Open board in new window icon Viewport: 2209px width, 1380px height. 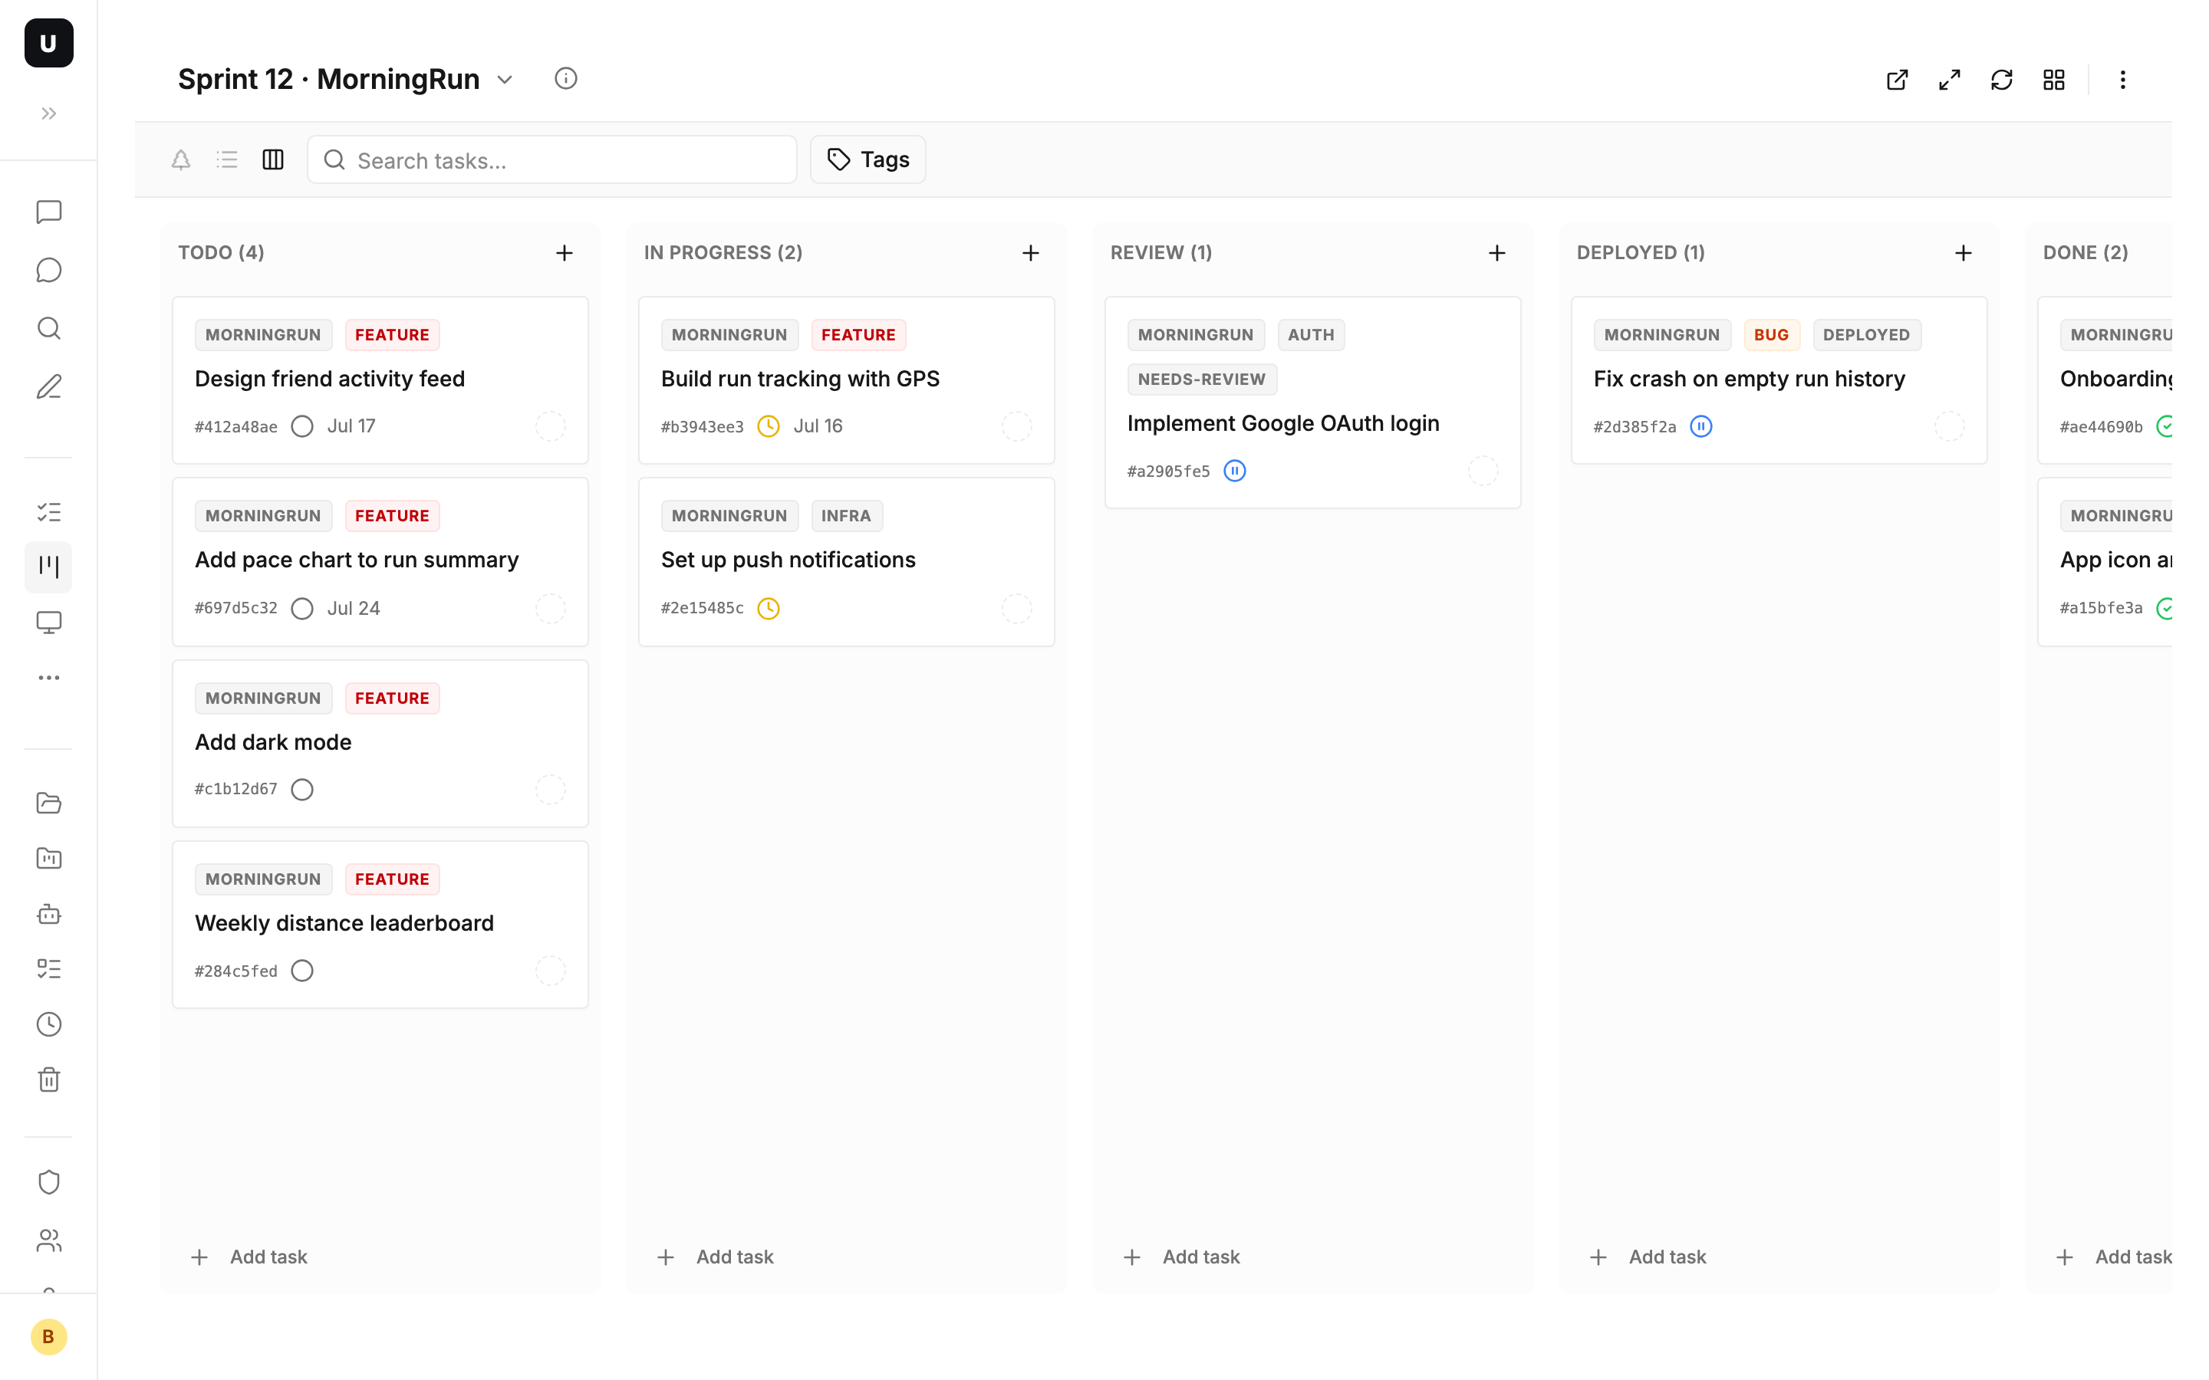pyautogui.click(x=1897, y=80)
